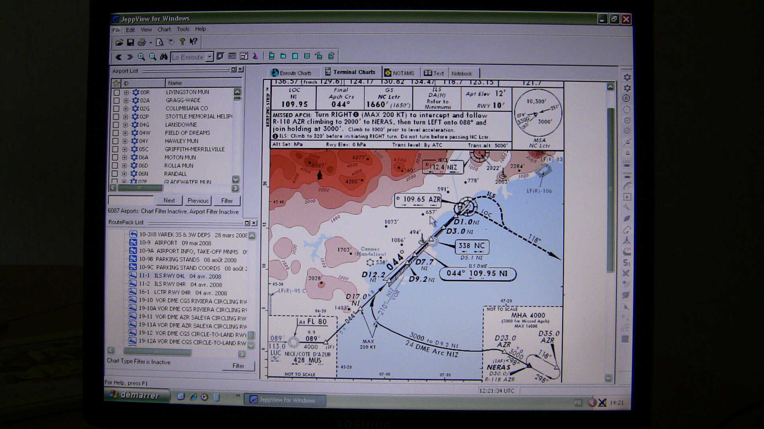Screen dimensions: 764x429
Task: Expand the 06N RANDALL tree node
Action: (x=124, y=174)
